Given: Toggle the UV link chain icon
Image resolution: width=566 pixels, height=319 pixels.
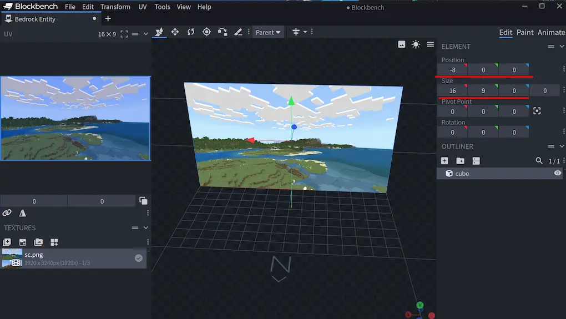Looking at the screenshot, I should tap(7, 213).
